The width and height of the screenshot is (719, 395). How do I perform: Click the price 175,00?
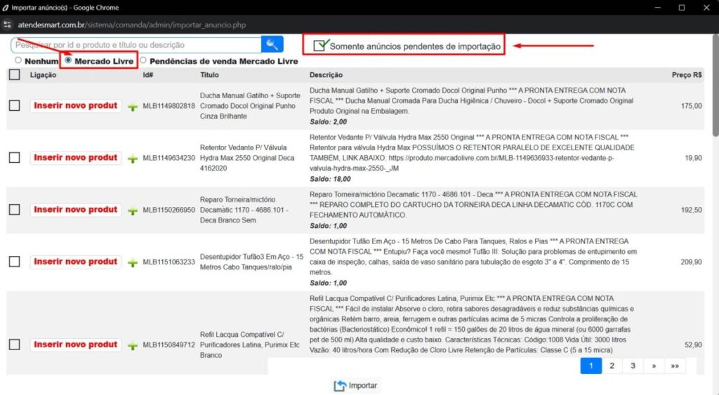691,106
